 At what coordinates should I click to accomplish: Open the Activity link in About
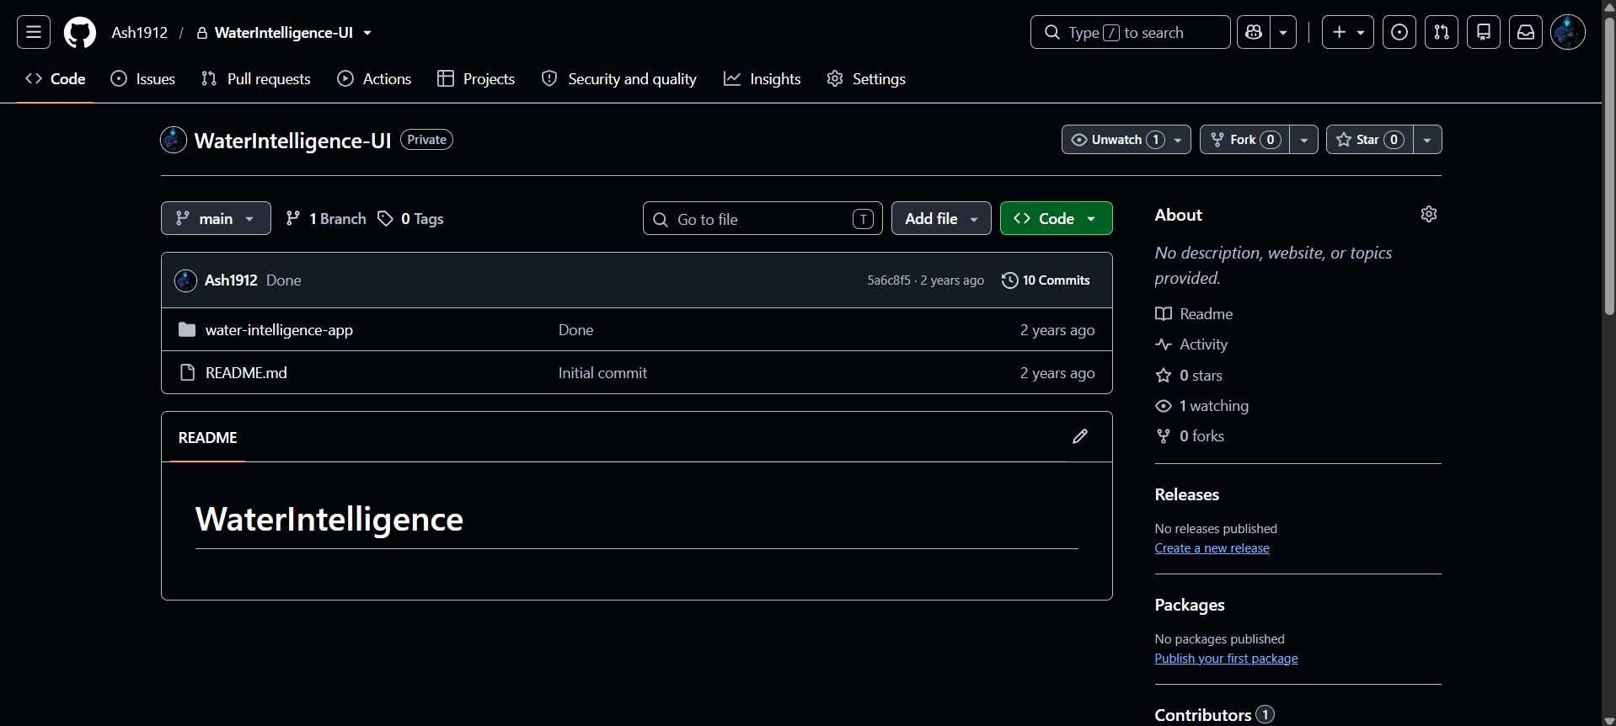click(x=1191, y=344)
